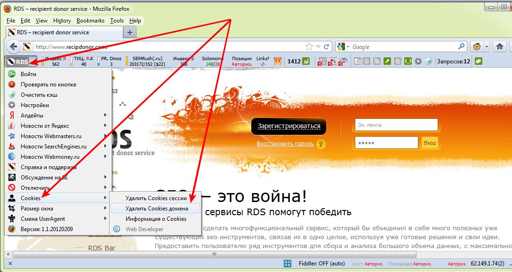Open the Tools menu
This screenshot has width=512, height=272.
117,21
